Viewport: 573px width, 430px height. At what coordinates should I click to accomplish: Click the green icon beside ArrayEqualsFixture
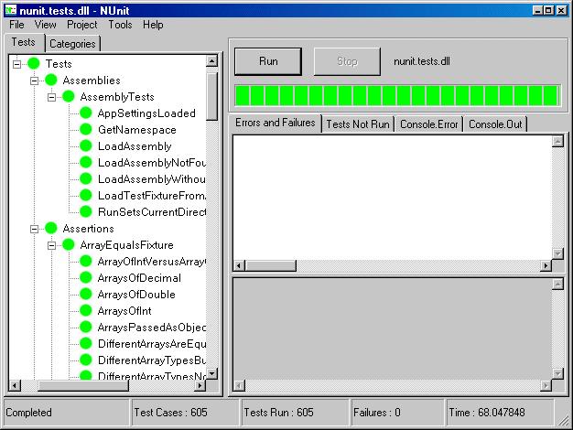tap(68, 245)
